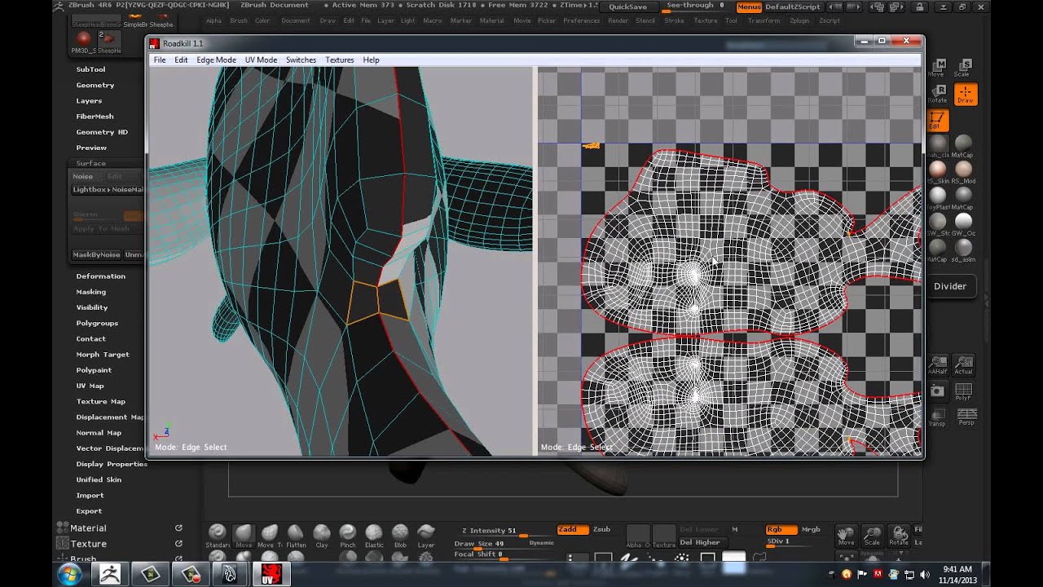Toggle the PolyF wireframe display
The image size is (1043, 587).
coord(964,391)
